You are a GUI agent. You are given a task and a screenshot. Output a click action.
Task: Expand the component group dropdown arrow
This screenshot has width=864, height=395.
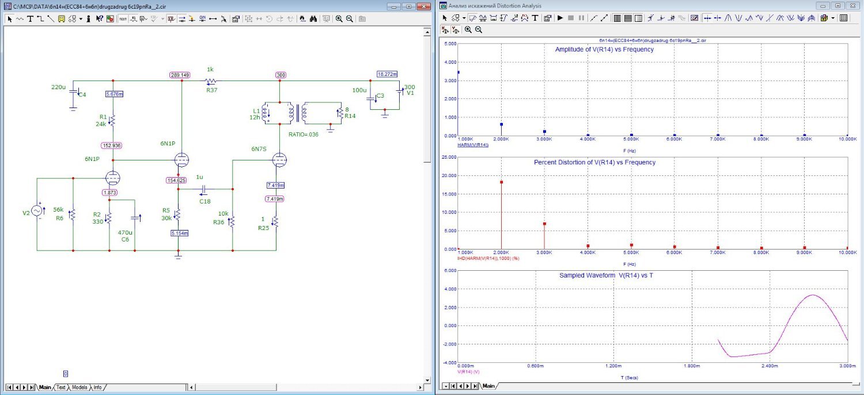[x=81, y=18]
